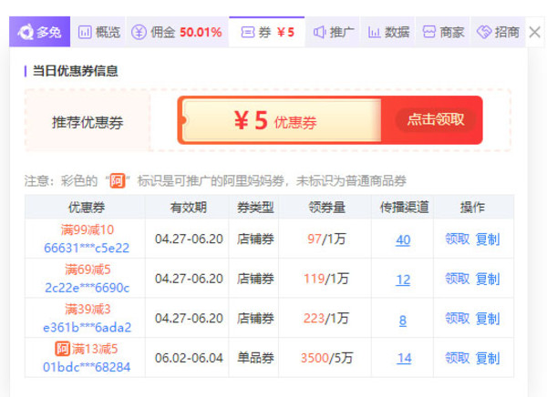
Task: Click 复制 for the 满39减3 coupon
Action: pyautogui.click(x=488, y=319)
